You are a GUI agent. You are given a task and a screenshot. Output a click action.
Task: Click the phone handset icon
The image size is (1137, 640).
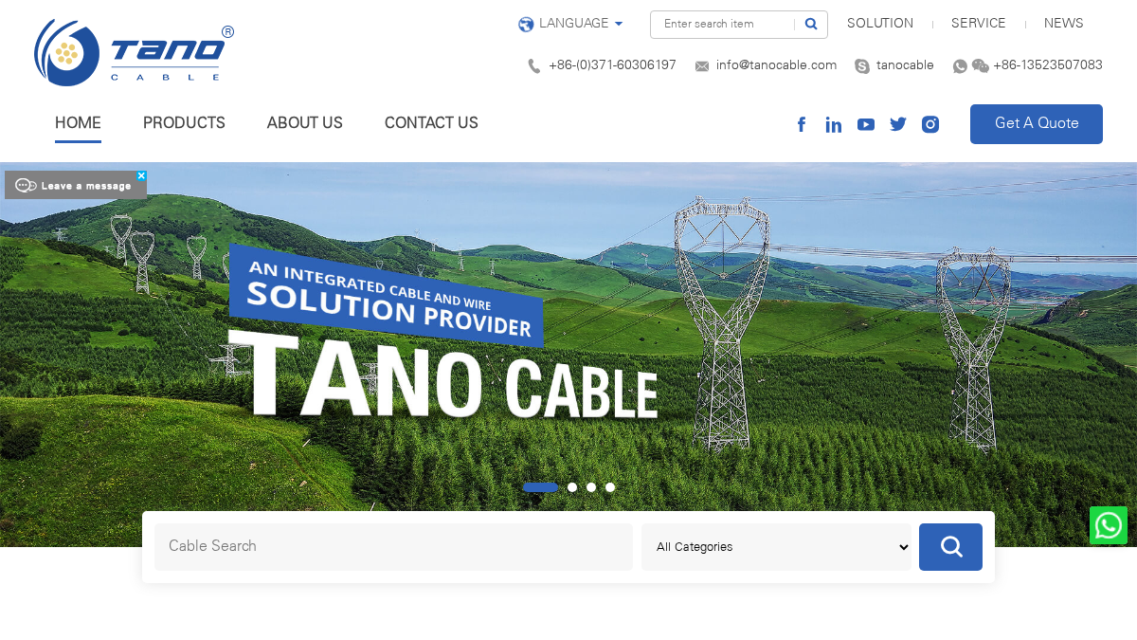pos(534,66)
